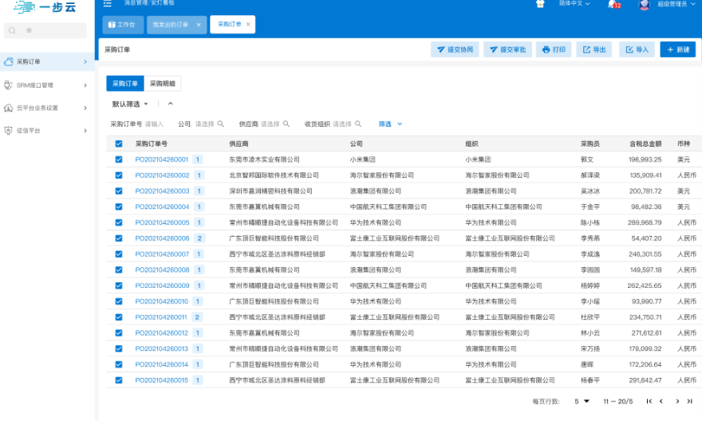The image size is (702, 421).
Task: Open the 默认筛选 filter dropdown
Action: (130, 104)
